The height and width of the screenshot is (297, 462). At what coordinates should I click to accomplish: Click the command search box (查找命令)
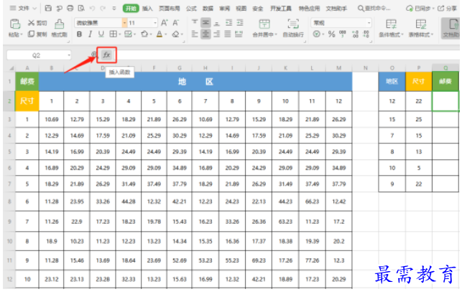pos(374,8)
